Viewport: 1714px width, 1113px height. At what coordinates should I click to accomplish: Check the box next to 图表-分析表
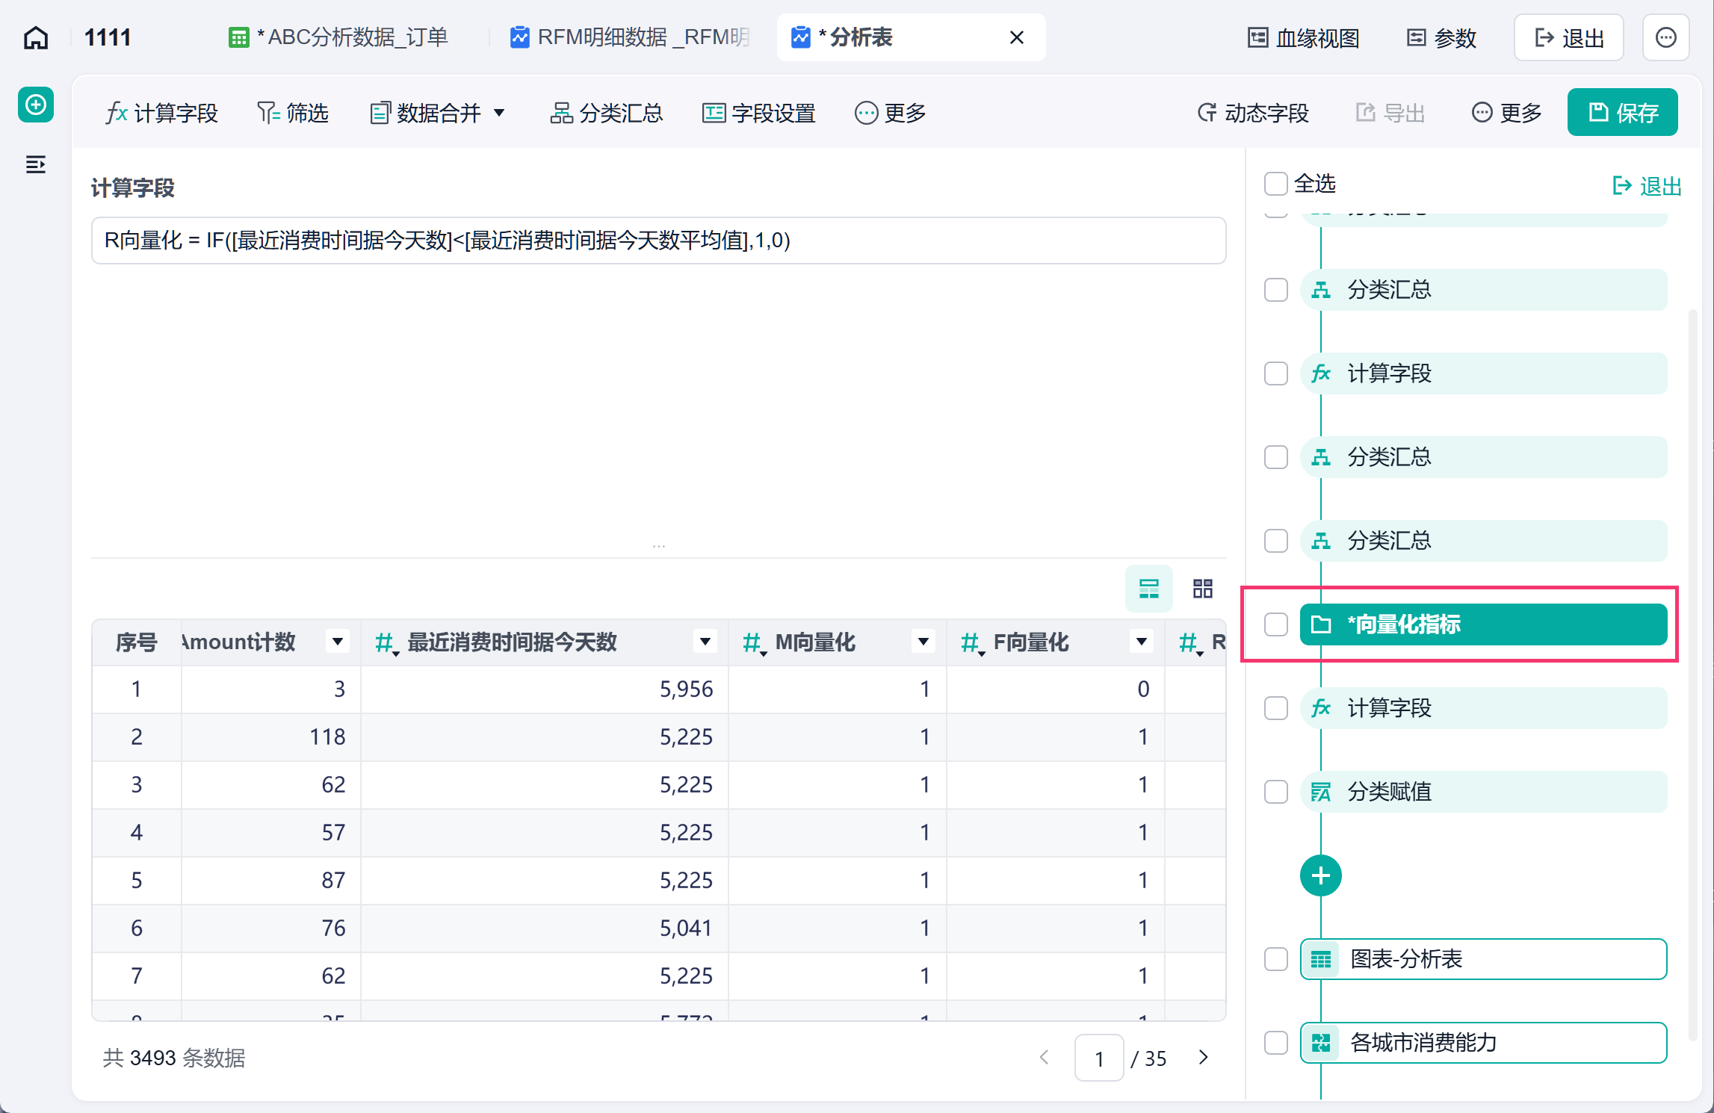tap(1275, 959)
